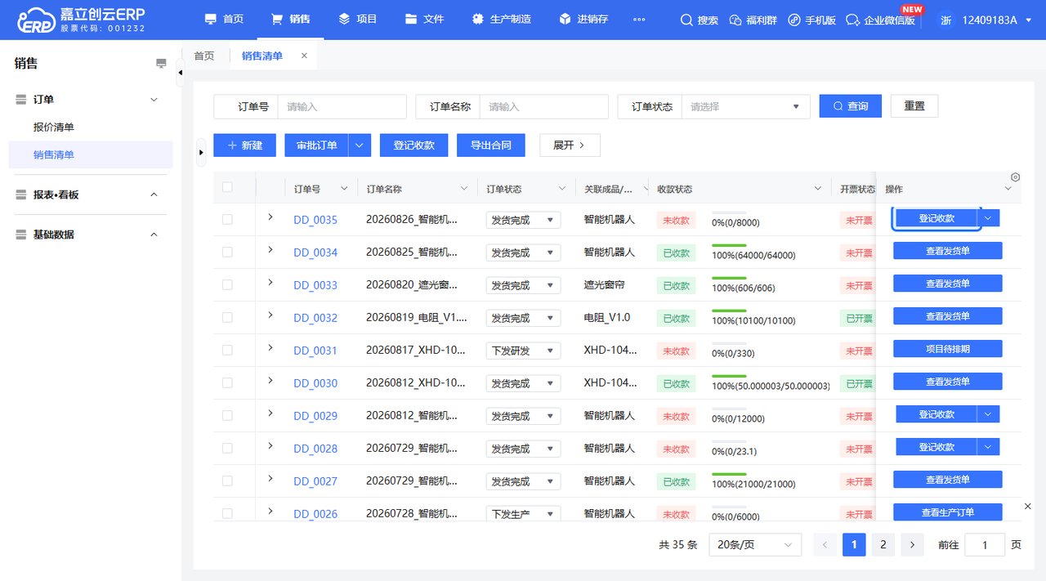This screenshot has width=1046, height=581.
Task: Click the X icon near DD_0026 row
Action: [1028, 507]
